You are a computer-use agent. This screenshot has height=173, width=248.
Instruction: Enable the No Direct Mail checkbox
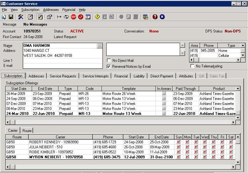[109, 61]
